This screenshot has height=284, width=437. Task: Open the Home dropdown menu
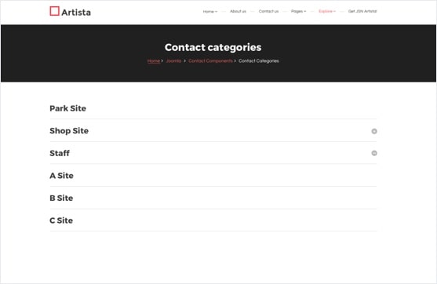click(x=209, y=12)
